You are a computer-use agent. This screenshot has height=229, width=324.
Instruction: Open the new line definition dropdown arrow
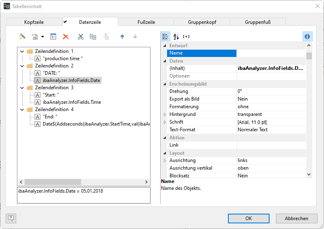click(x=42, y=37)
